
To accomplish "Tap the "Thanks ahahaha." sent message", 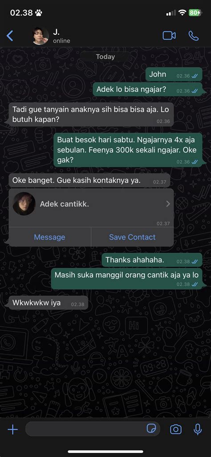I will pos(152,260).
